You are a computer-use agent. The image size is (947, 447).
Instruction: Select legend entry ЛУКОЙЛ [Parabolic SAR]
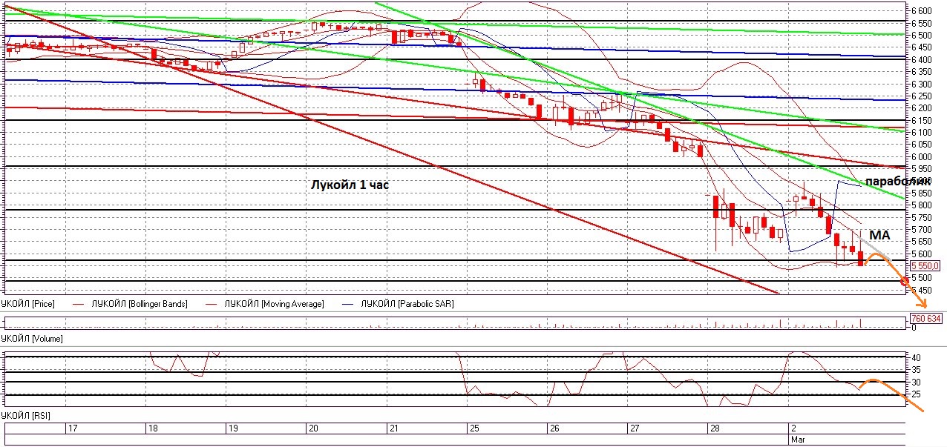pos(407,304)
